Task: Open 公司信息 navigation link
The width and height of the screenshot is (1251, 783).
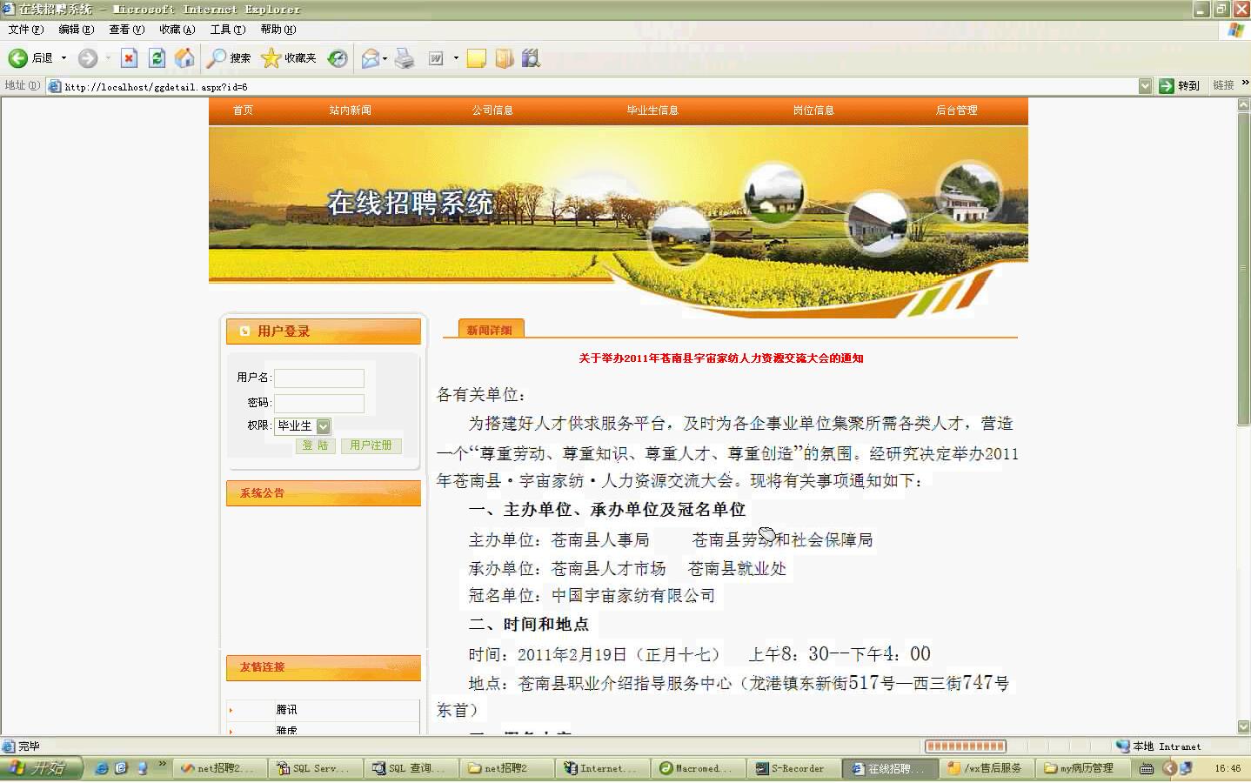Action: coord(492,110)
